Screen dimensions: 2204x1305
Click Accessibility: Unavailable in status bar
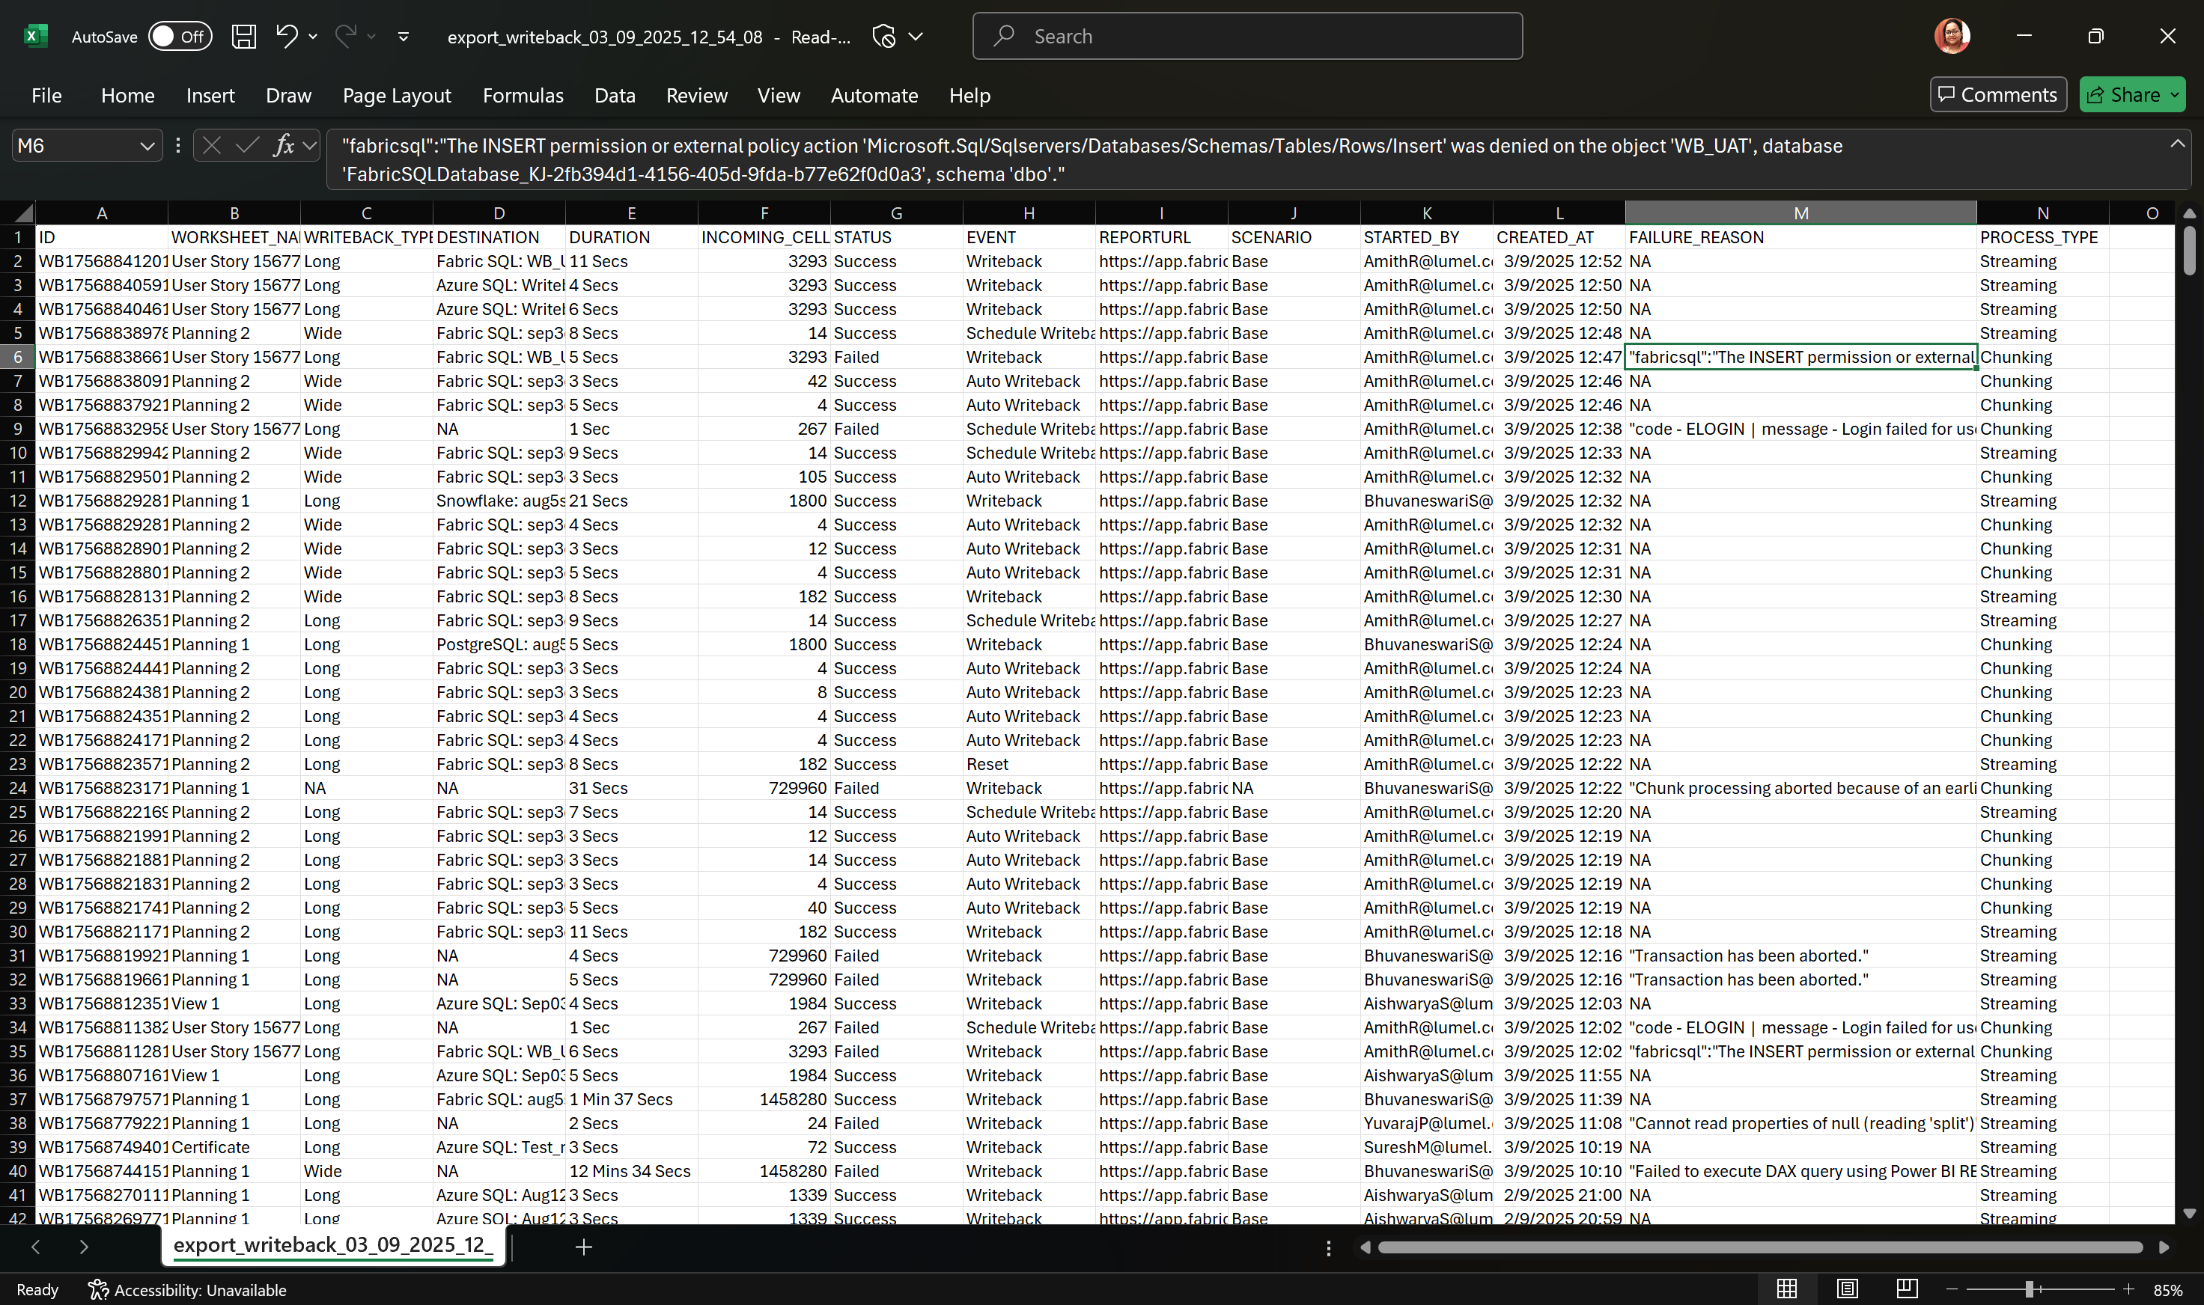pyautogui.click(x=186, y=1289)
